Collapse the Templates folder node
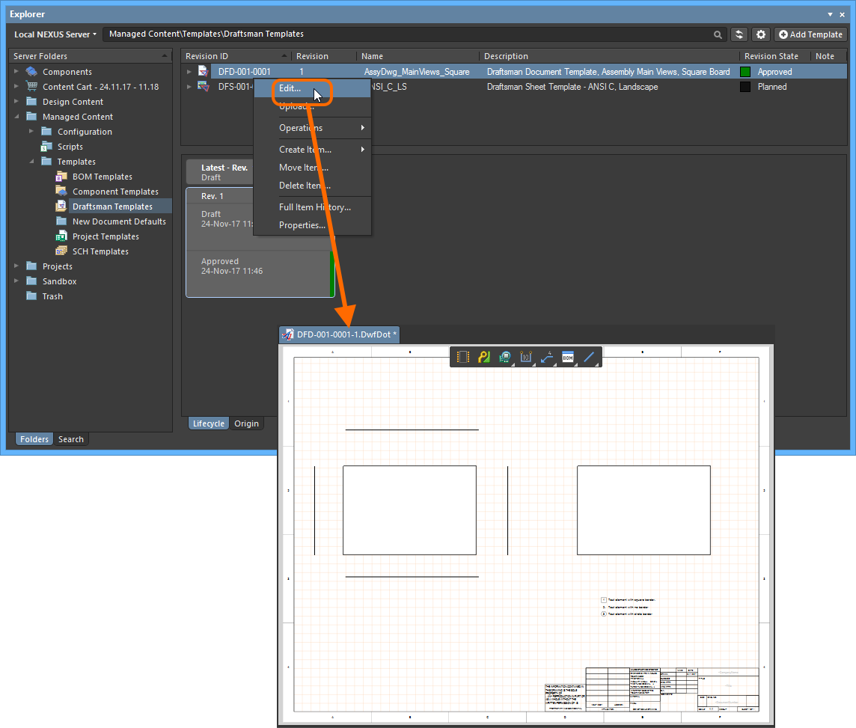This screenshot has width=856, height=728. tap(31, 162)
